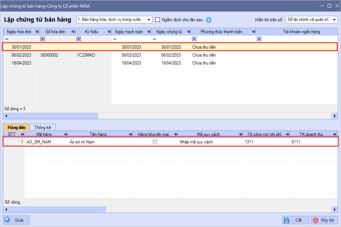
Task: Open Giúp help button
Action: point(17,220)
